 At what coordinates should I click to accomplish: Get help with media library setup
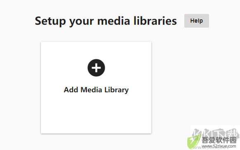(197, 21)
